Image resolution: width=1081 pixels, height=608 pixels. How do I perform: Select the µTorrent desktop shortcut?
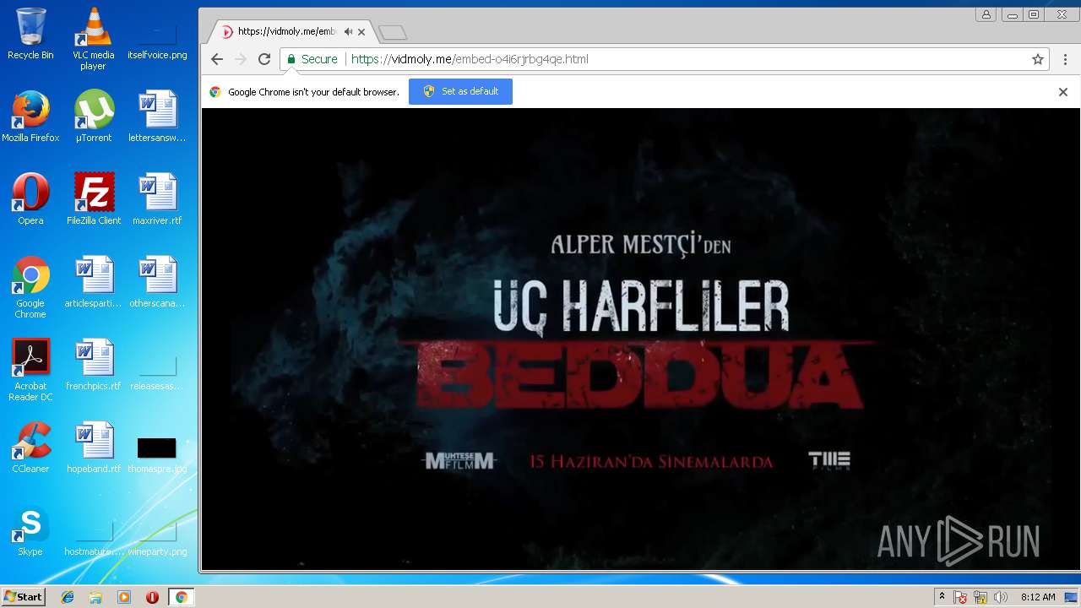[93, 117]
